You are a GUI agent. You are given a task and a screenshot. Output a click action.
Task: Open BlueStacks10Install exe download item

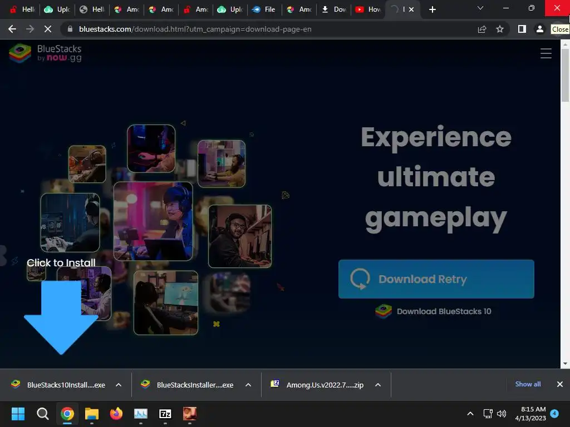coord(58,385)
